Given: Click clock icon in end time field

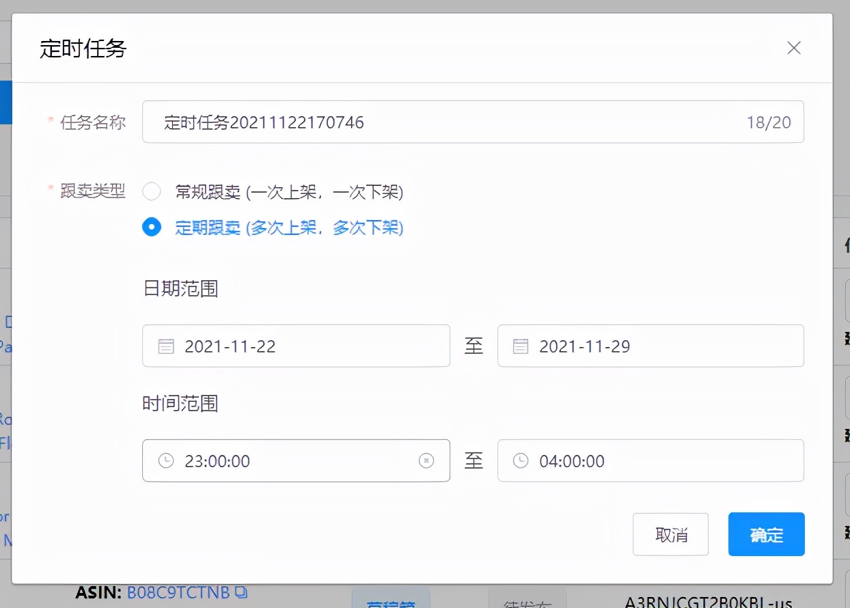Looking at the screenshot, I should coord(521,460).
